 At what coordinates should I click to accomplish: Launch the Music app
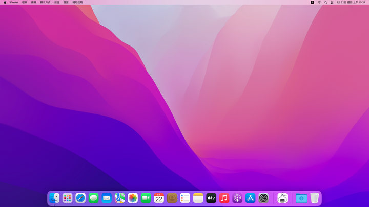coord(224,198)
